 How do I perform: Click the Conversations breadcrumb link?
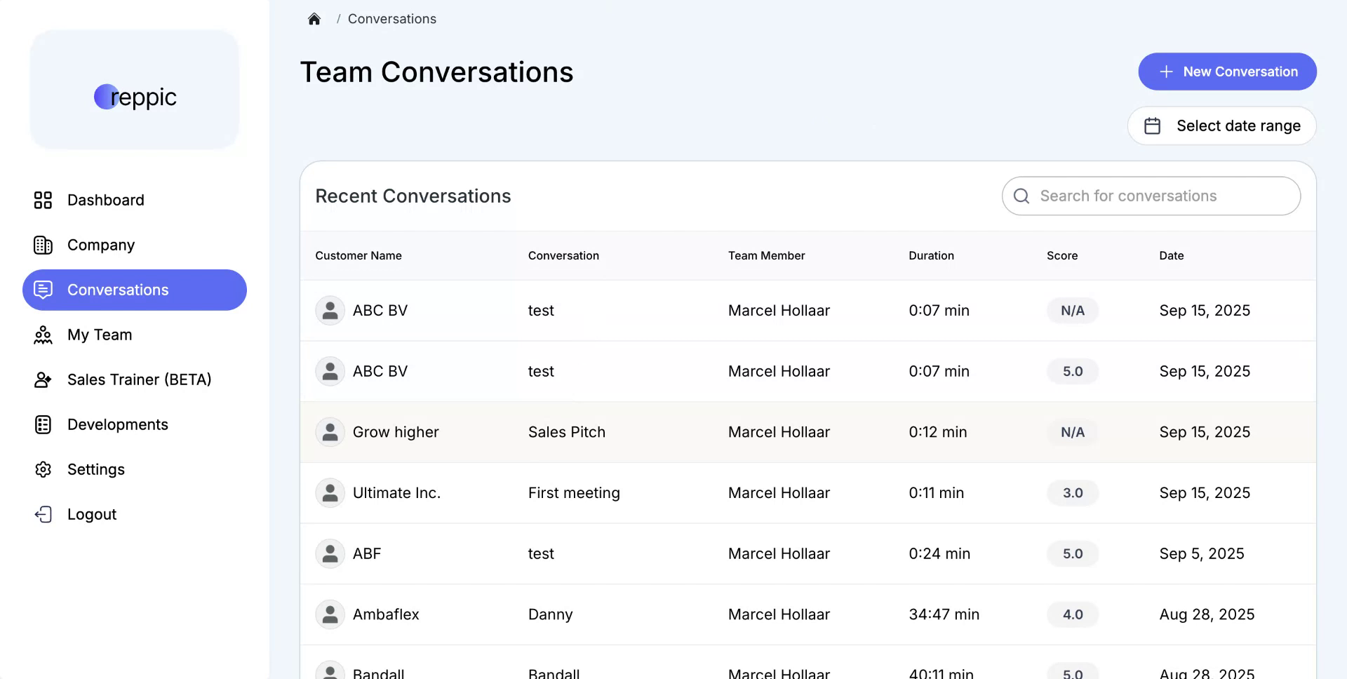[391, 19]
